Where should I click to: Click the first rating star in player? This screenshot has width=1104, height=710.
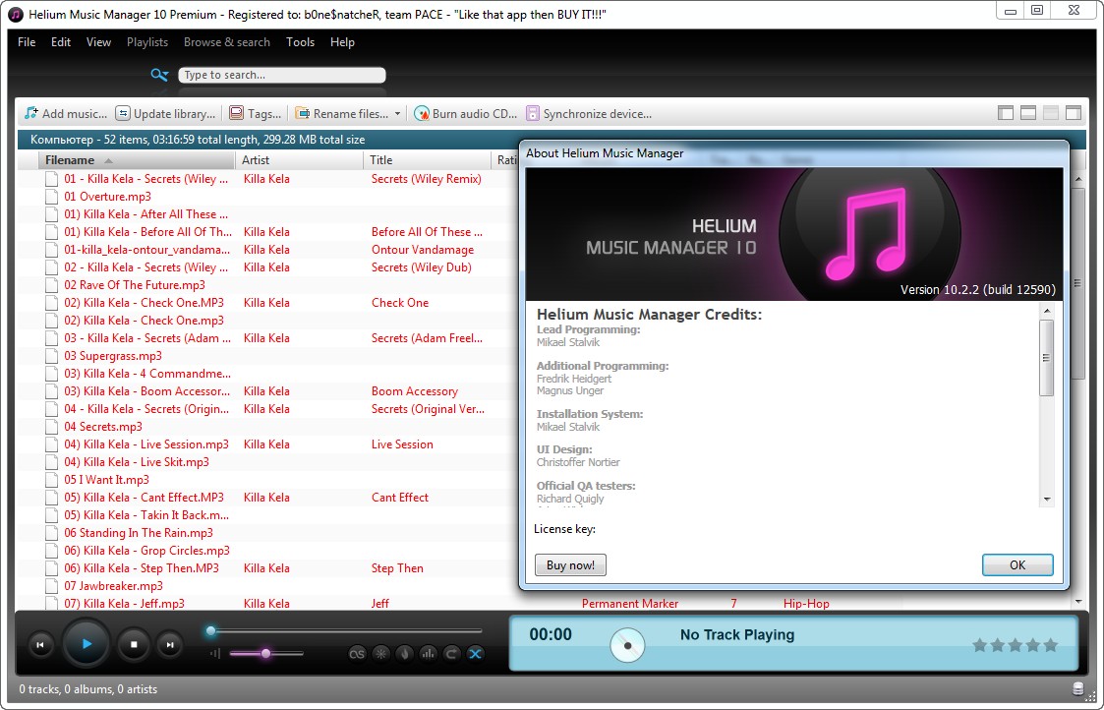(x=979, y=645)
